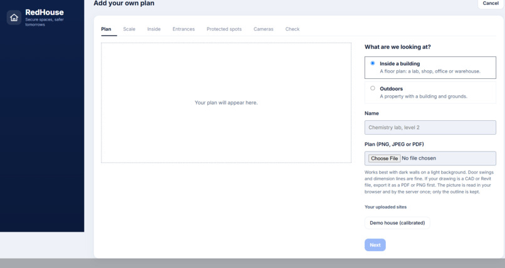Open the Plan tab

[106, 29]
